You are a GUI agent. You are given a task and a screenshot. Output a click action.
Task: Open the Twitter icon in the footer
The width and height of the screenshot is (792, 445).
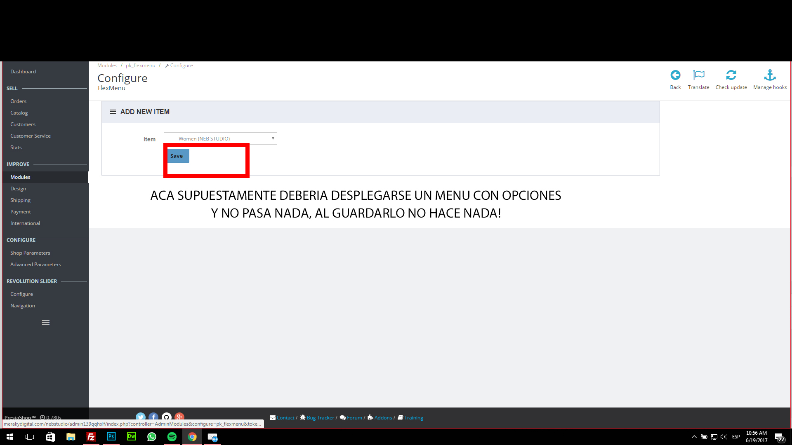[x=141, y=417]
